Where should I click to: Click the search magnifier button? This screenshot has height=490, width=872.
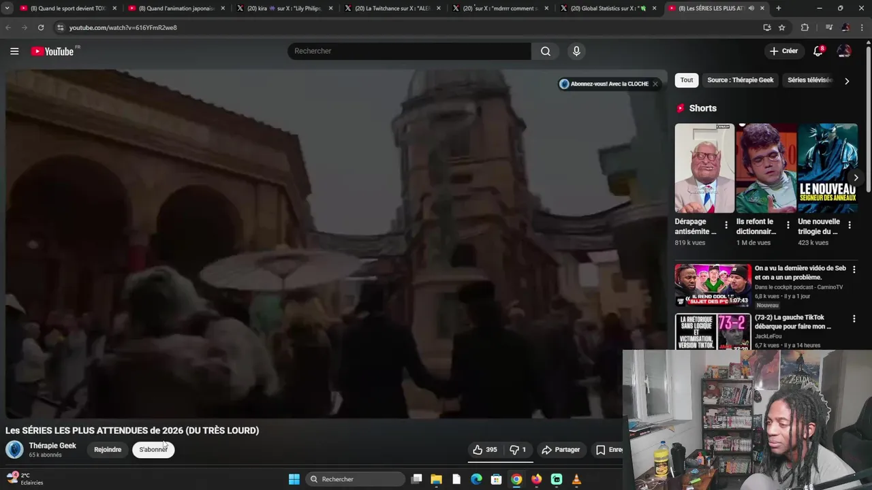[x=546, y=51]
